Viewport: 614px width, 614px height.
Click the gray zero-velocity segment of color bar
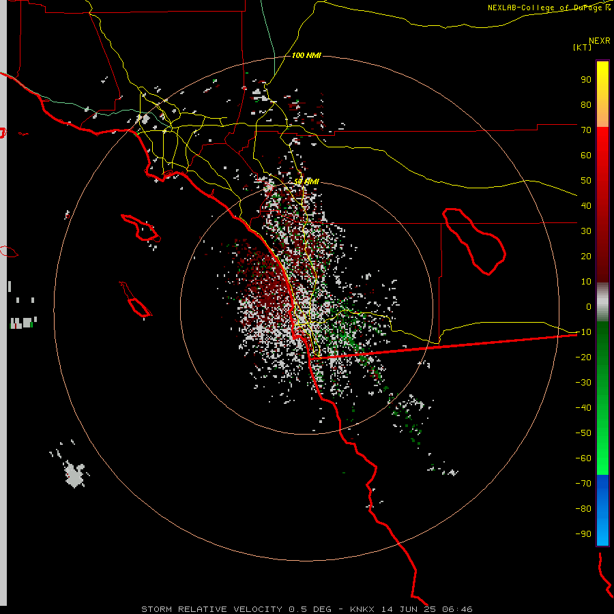tap(602, 302)
